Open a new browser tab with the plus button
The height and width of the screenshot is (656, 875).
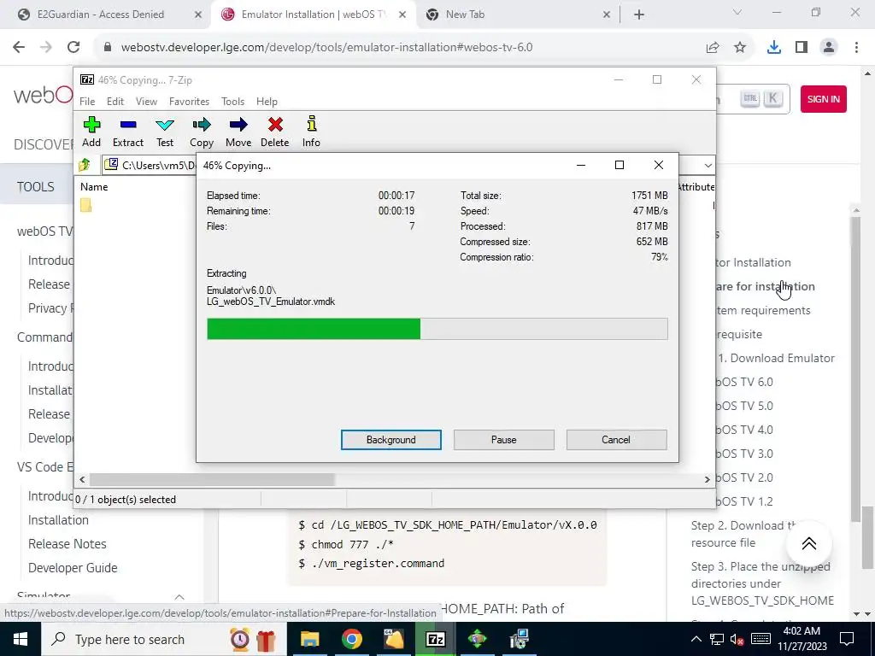coord(639,15)
